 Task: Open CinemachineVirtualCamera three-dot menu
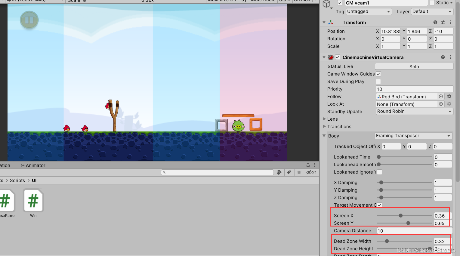tap(450, 57)
